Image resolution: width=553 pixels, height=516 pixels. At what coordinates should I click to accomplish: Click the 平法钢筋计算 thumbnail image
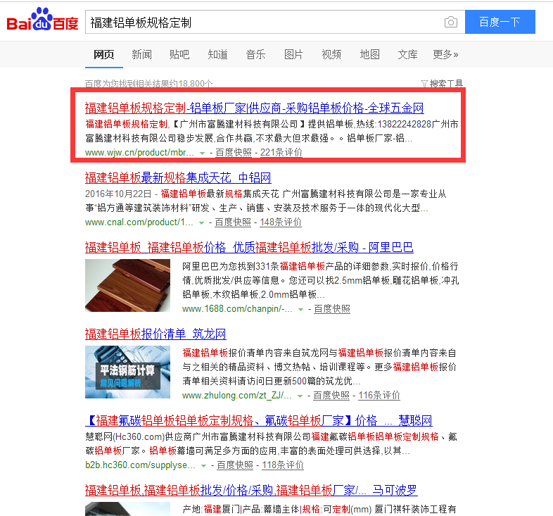pos(127,372)
